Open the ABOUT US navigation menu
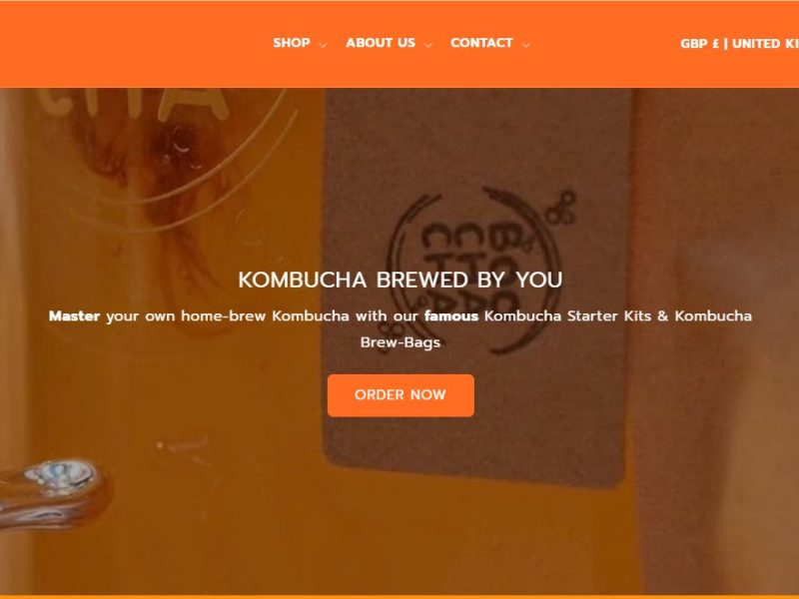This screenshot has width=799, height=599. click(381, 43)
